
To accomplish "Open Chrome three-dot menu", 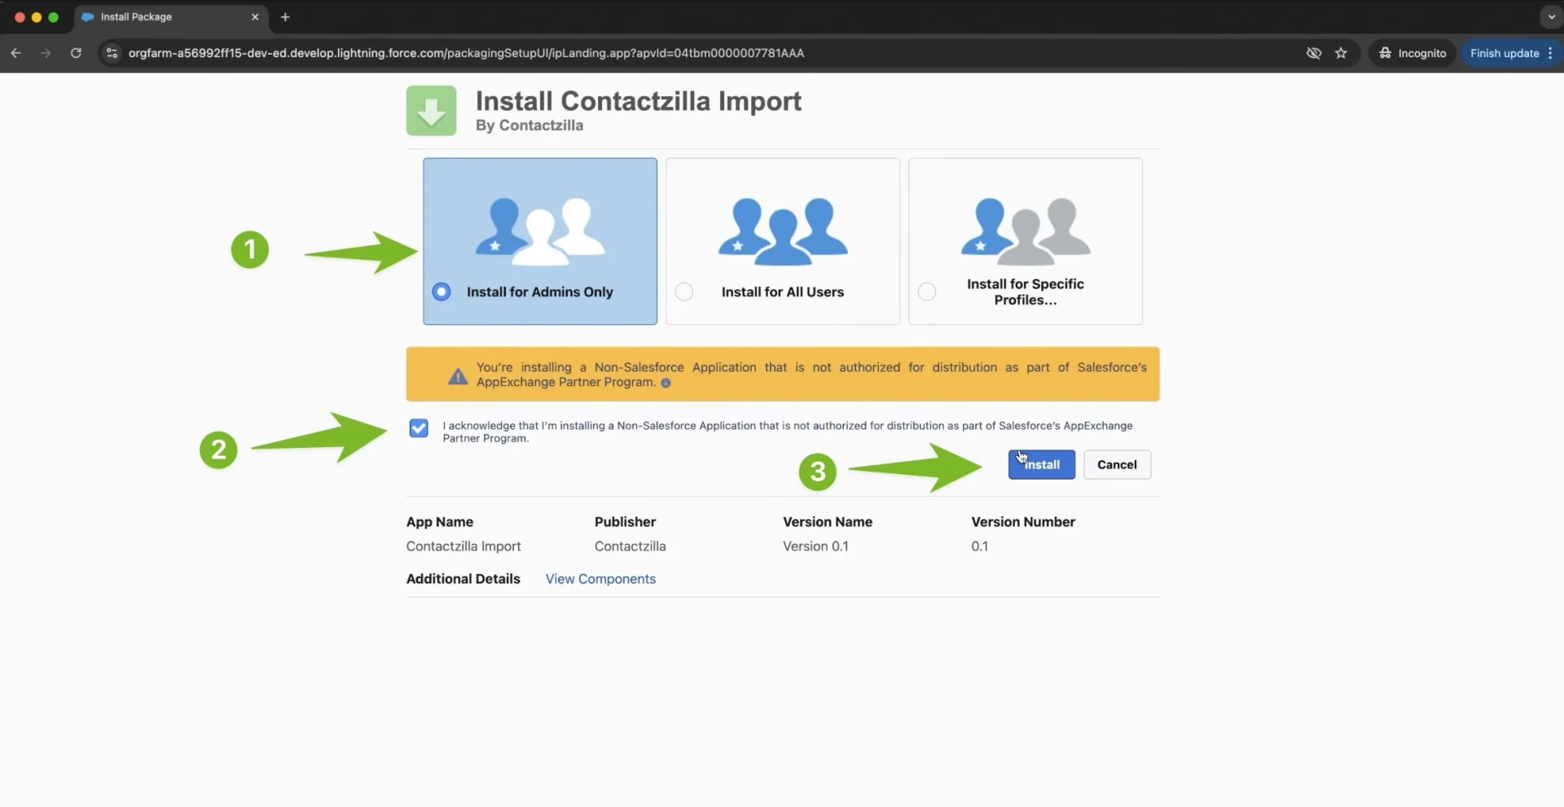I will pyautogui.click(x=1550, y=53).
